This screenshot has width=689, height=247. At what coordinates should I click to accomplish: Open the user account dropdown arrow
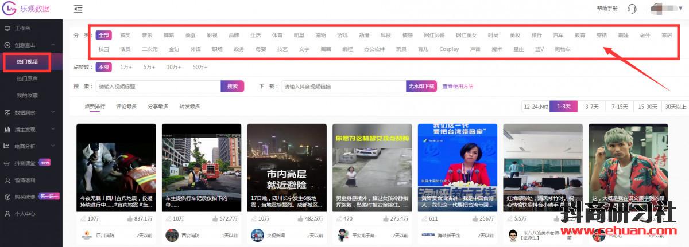pos(682,9)
